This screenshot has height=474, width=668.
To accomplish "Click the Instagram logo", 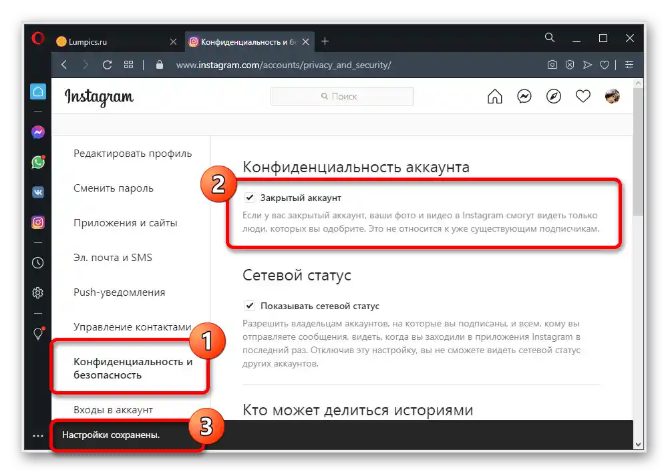I will pos(99,97).
